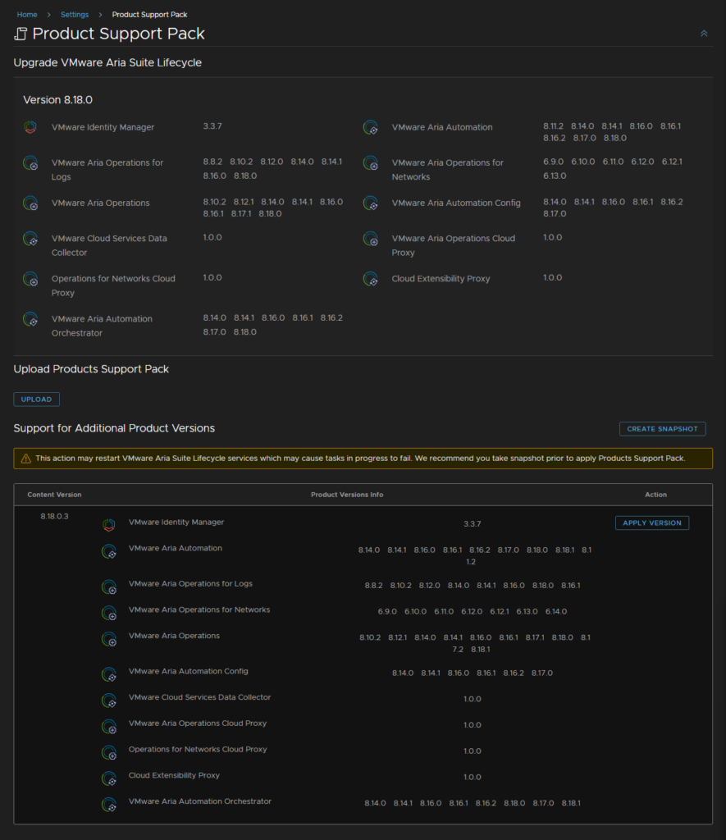Click the APPLY VERSION button
726x840 pixels.
click(652, 523)
